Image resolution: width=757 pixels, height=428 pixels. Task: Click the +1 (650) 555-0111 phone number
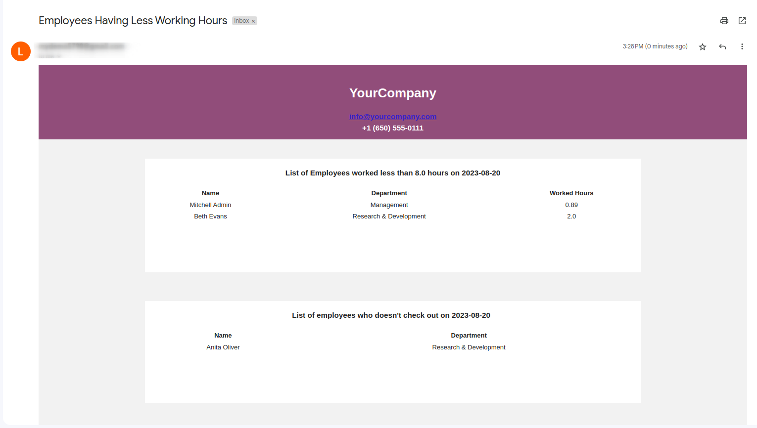[393, 128]
